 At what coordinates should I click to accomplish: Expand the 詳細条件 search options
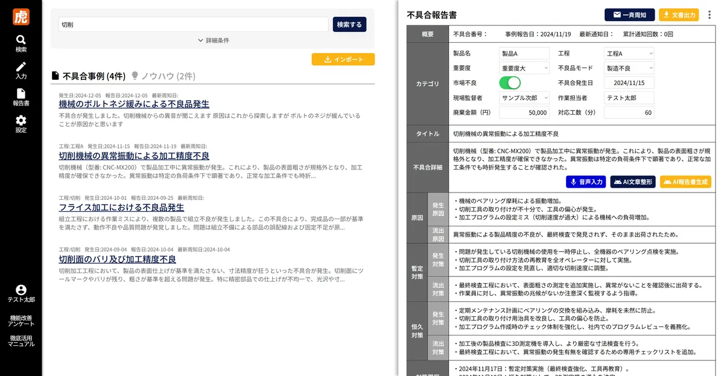click(213, 40)
